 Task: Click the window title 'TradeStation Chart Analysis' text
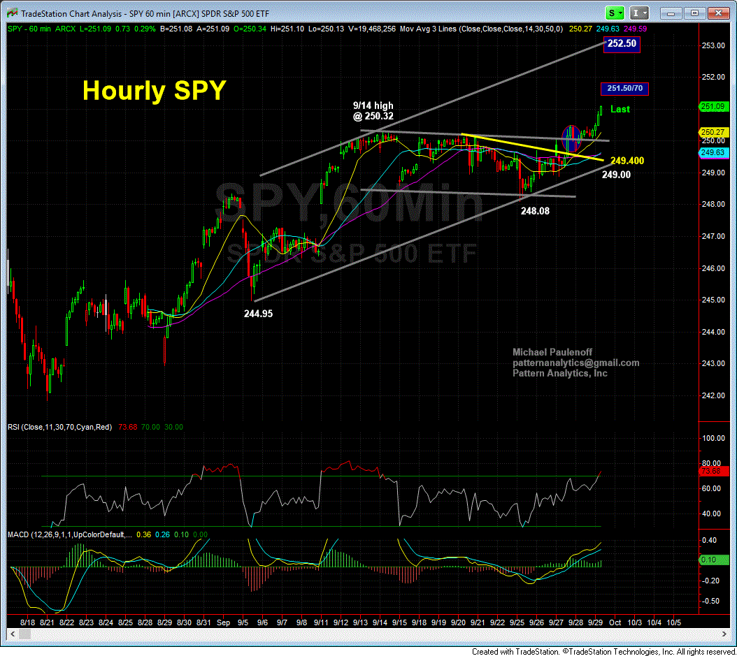click(x=71, y=13)
